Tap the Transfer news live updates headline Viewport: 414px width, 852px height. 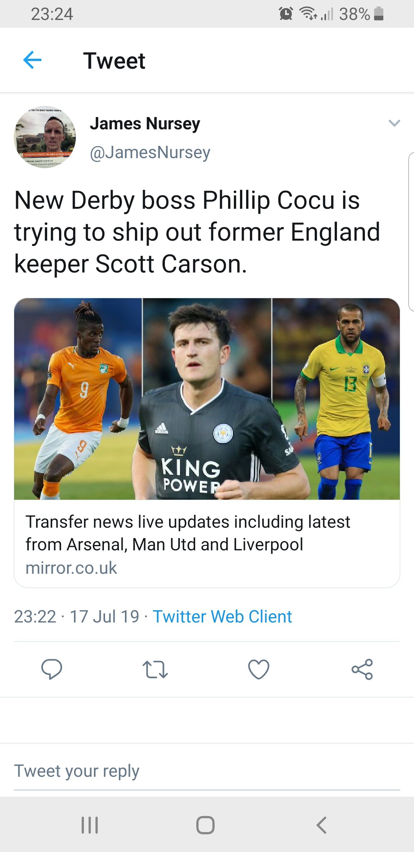pyautogui.click(x=188, y=533)
